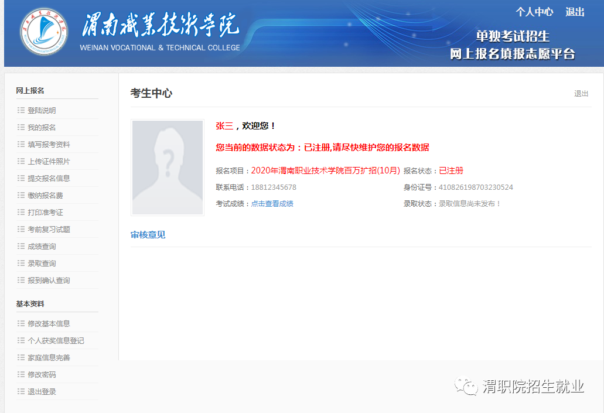604x413 pixels.
Task: Click list icon beside 填写报考资料
Action: coord(21,144)
